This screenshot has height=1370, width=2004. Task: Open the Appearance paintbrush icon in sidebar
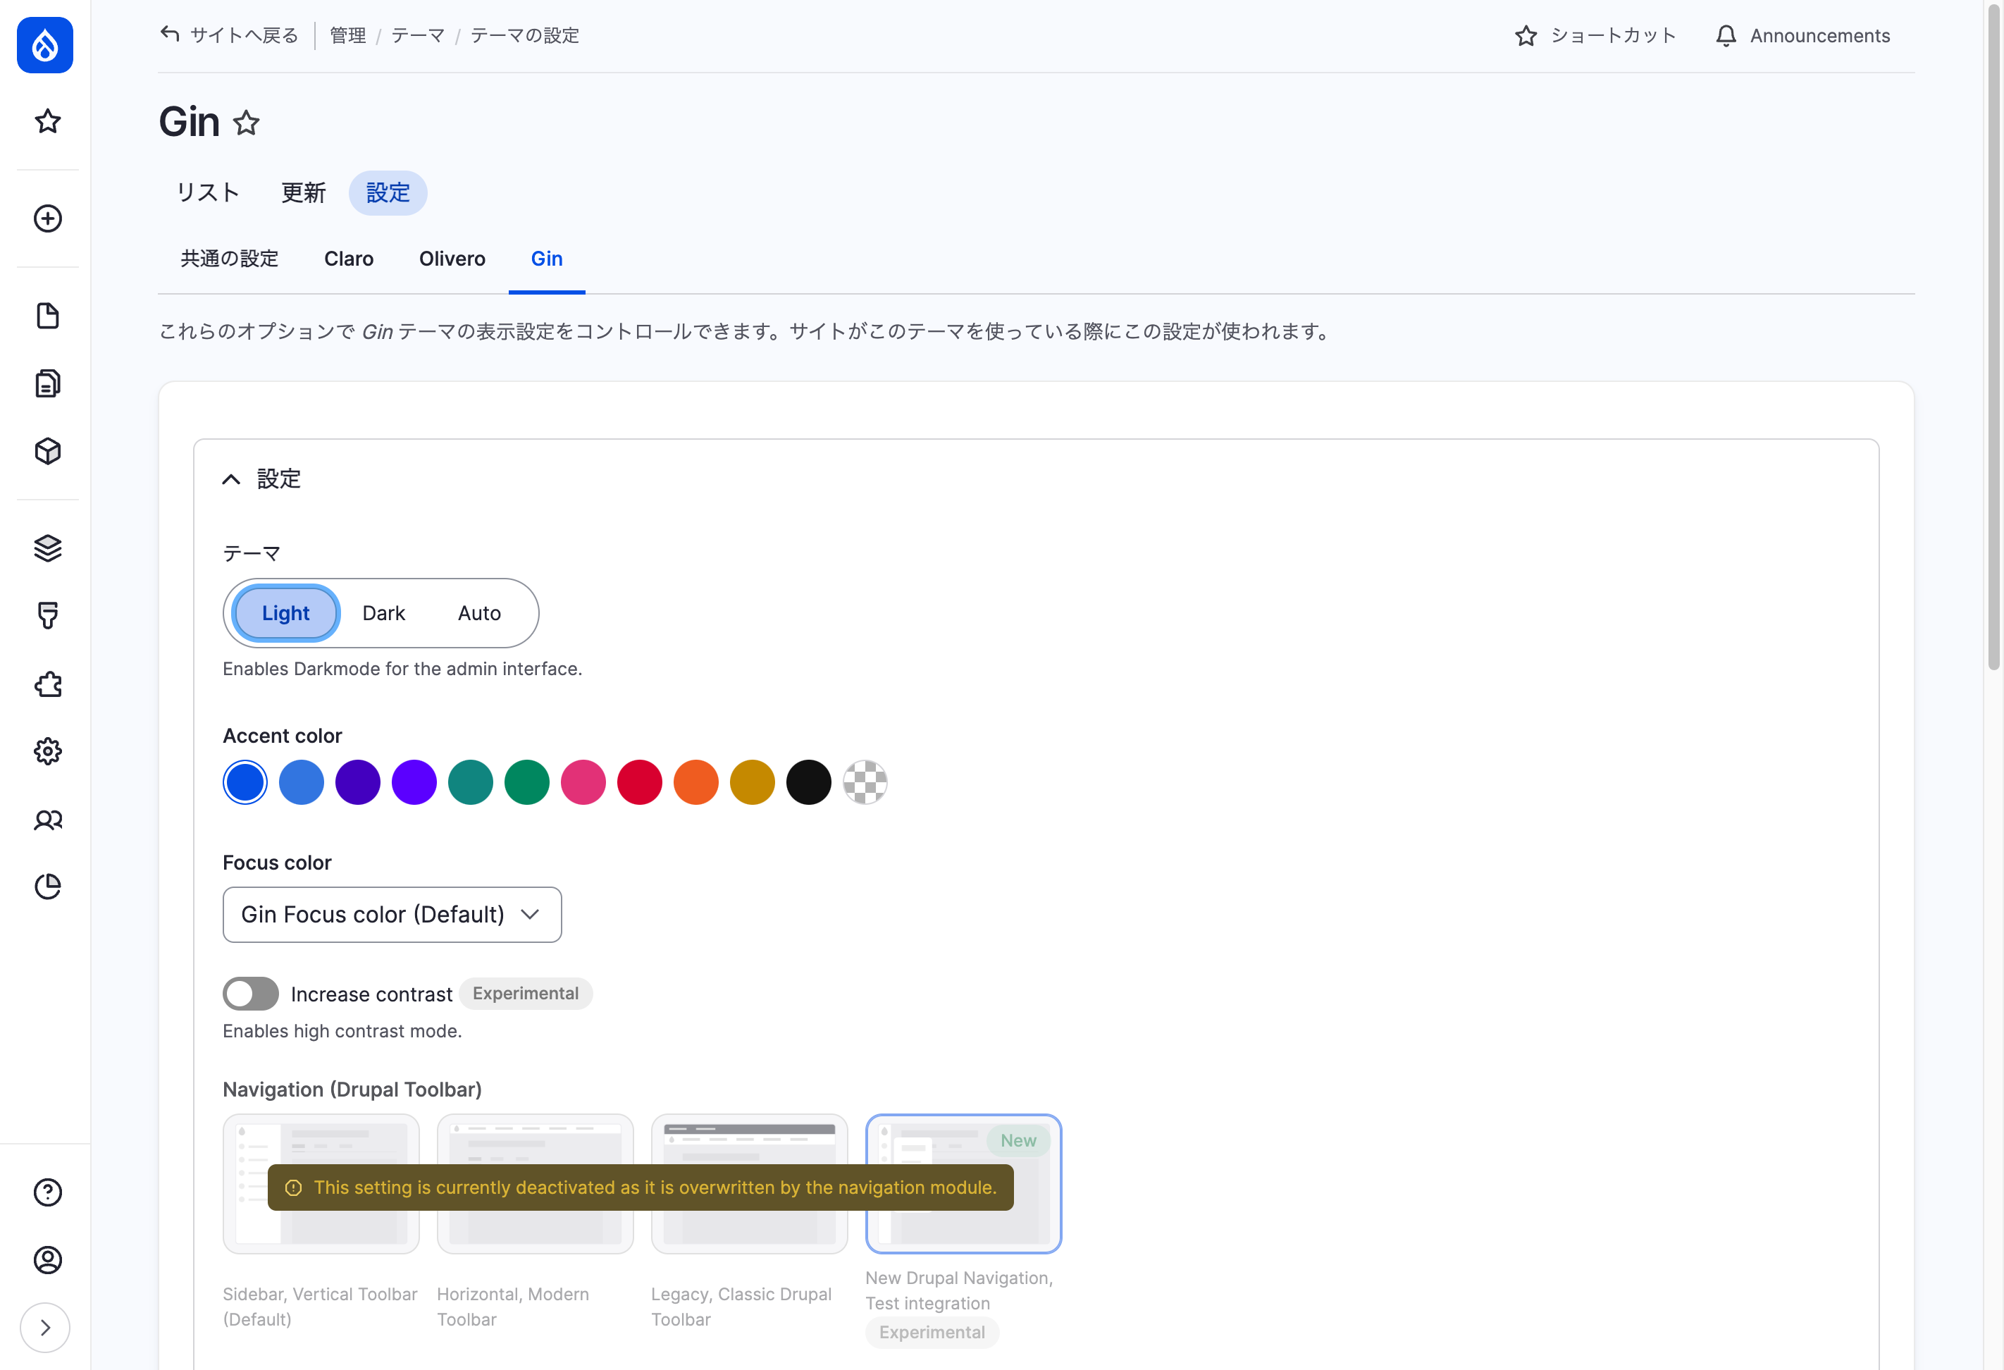[x=47, y=616]
